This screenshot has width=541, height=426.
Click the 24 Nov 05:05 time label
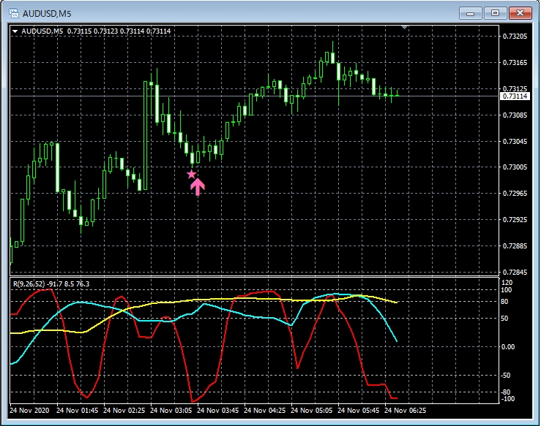pos(312,411)
